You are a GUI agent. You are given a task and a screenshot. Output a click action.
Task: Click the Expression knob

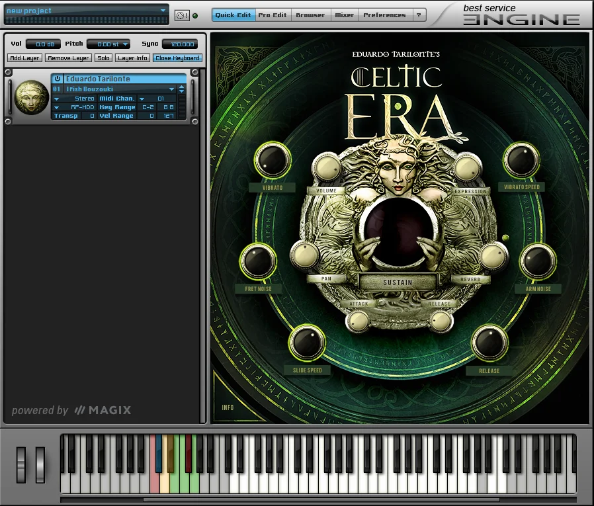tap(468, 168)
